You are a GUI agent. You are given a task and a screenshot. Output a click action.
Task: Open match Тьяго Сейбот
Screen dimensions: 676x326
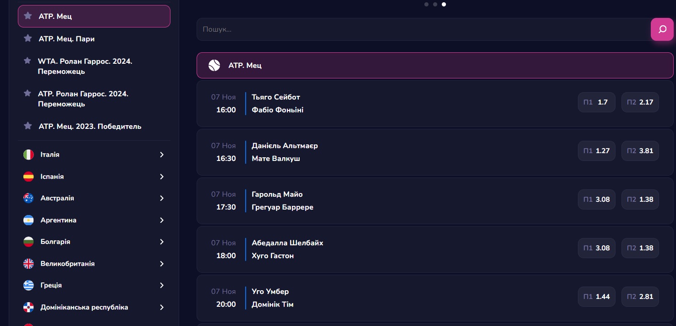pos(276,97)
